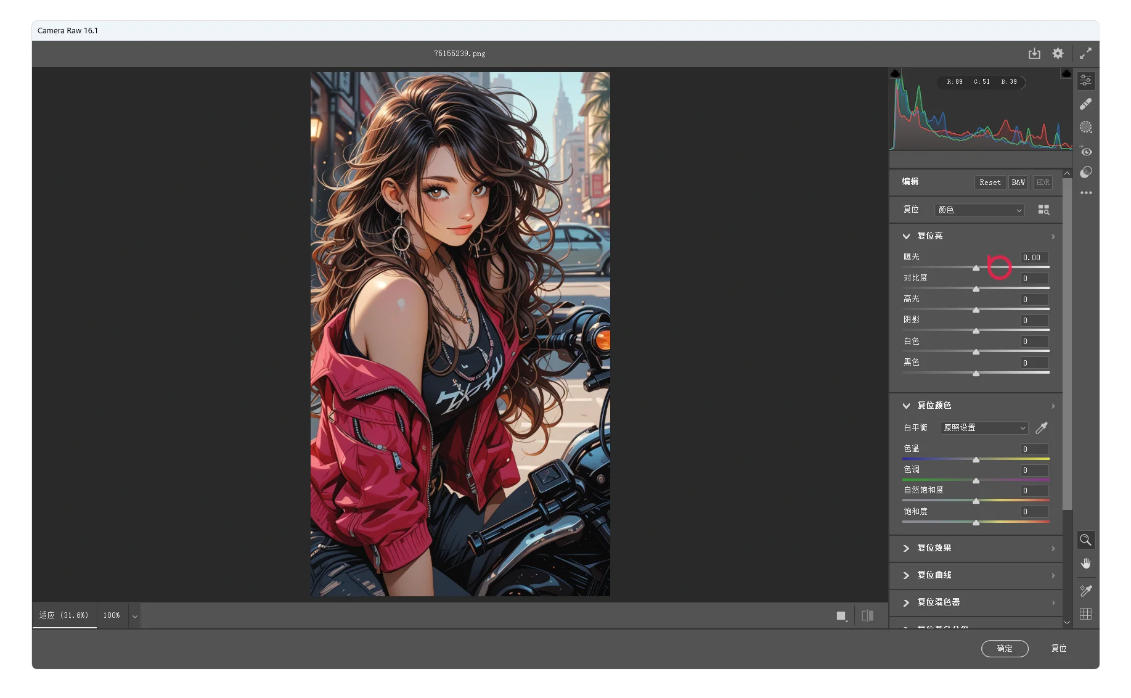Click the panel scrollbar up arrow
The image size is (1131, 698).
(1067, 174)
